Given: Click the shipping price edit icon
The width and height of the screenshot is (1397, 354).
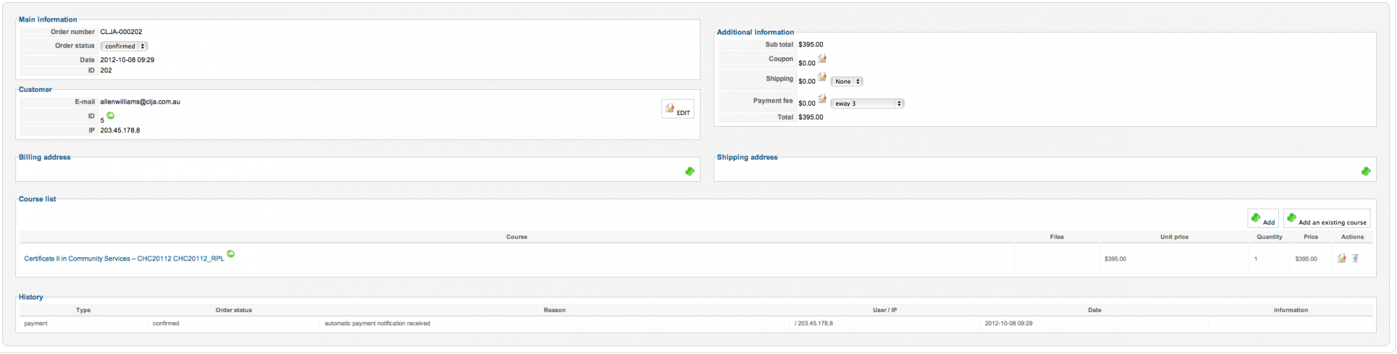Looking at the screenshot, I should [822, 77].
